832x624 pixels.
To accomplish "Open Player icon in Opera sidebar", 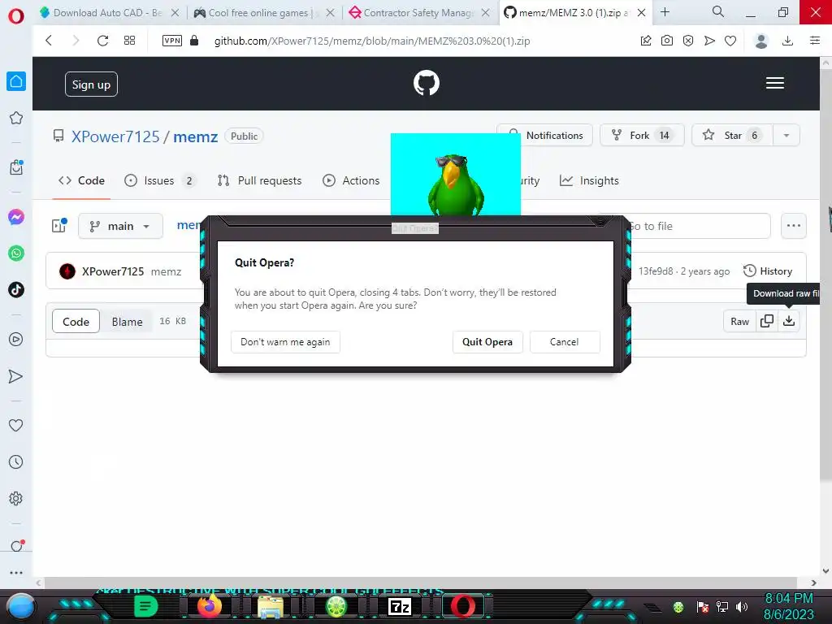I will click(16, 339).
